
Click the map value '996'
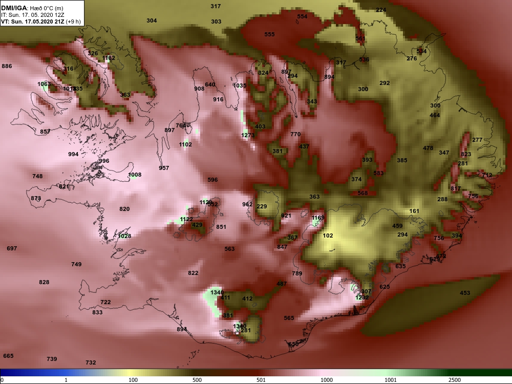click(x=104, y=161)
